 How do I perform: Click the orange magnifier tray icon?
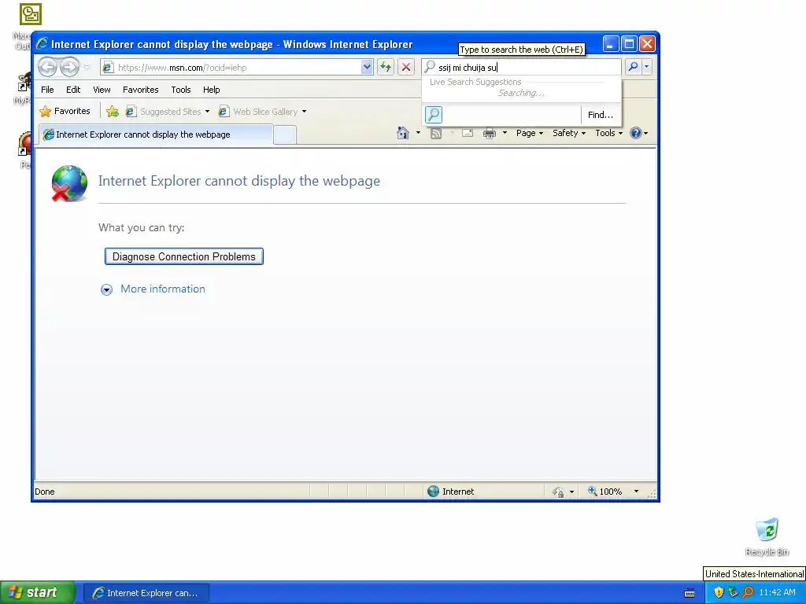pos(748,592)
